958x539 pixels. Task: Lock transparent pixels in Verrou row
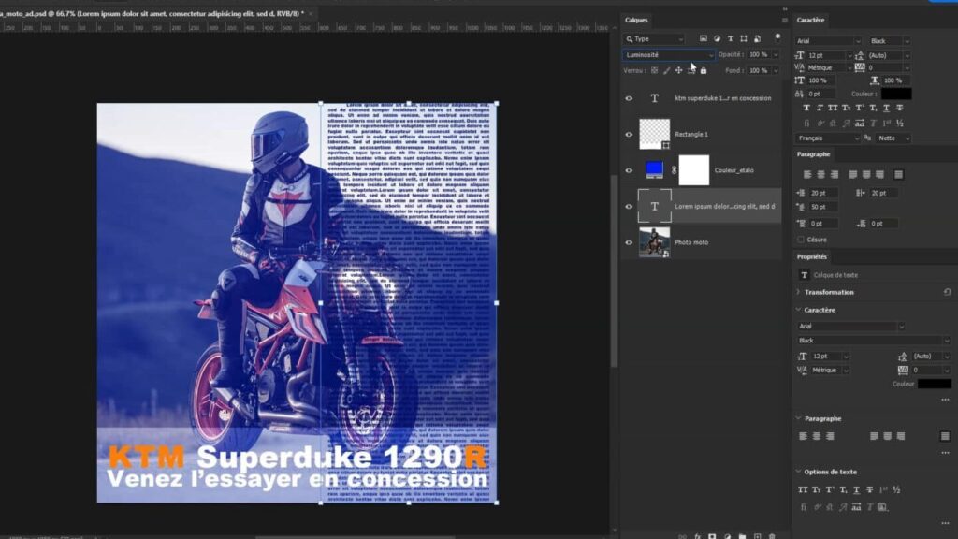pyautogui.click(x=654, y=70)
